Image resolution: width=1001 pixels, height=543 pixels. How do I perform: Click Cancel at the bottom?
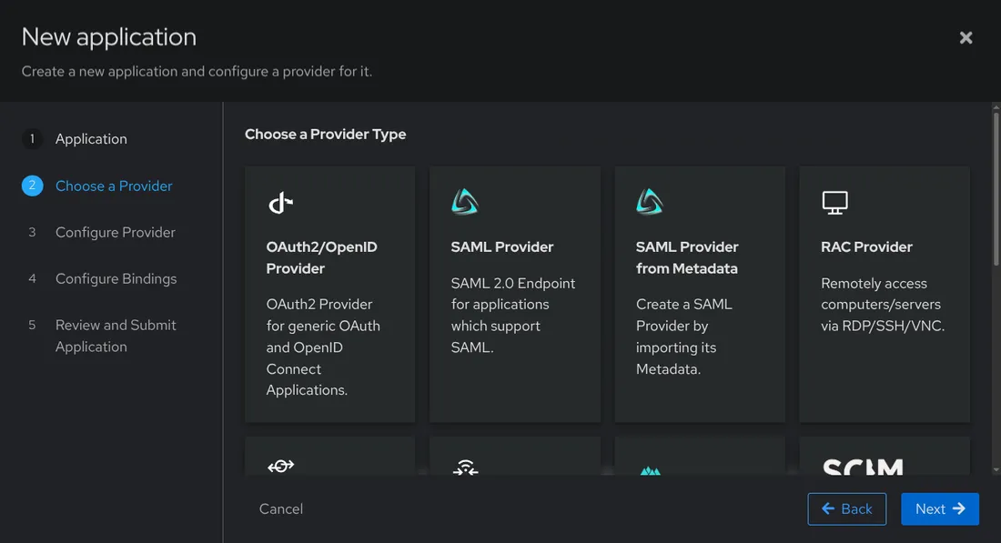281,508
